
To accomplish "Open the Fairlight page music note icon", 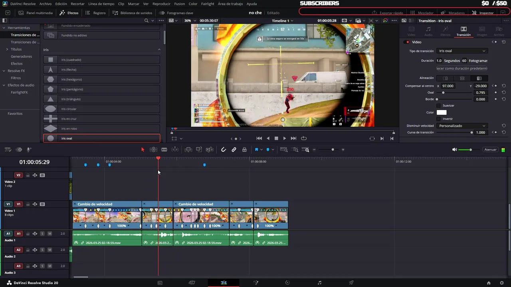I will (x=319, y=283).
